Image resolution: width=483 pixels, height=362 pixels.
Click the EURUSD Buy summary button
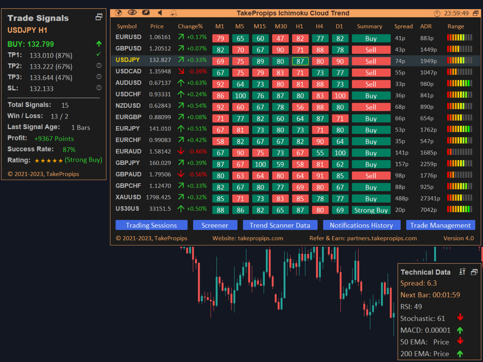click(x=371, y=39)
